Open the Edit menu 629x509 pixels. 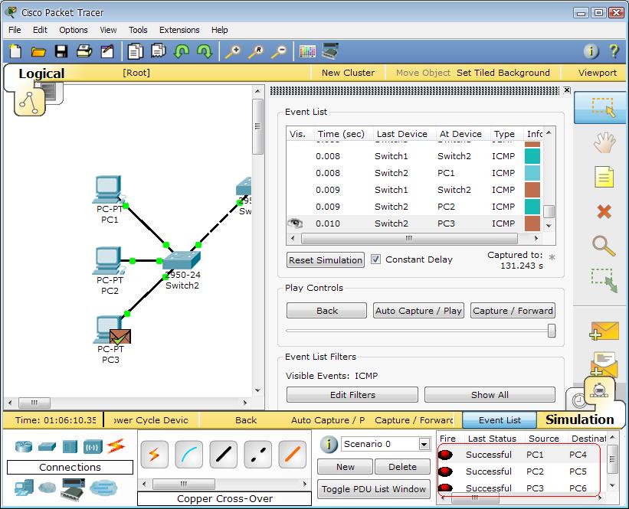click(40, 30)
